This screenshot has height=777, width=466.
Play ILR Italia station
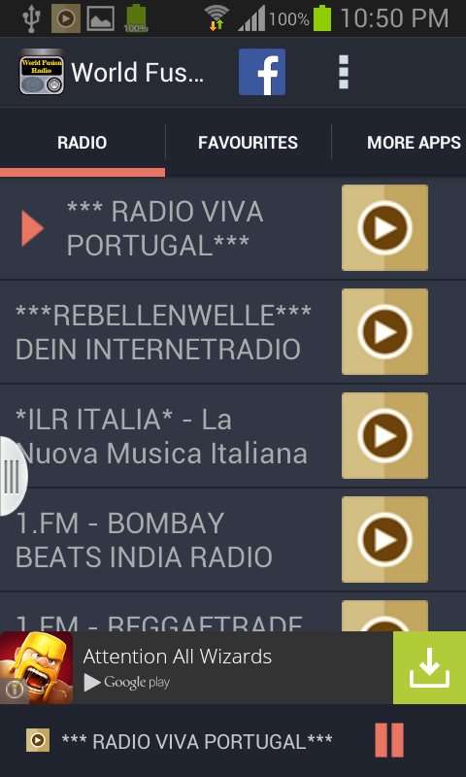384,435
